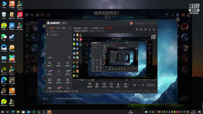Click the rune edit pencil icon in the League window

tap(44, 26)
